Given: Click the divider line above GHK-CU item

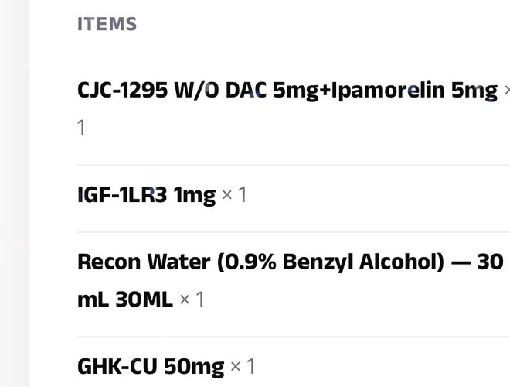Looking at the screenshot, I should click(x=294, y=337).
